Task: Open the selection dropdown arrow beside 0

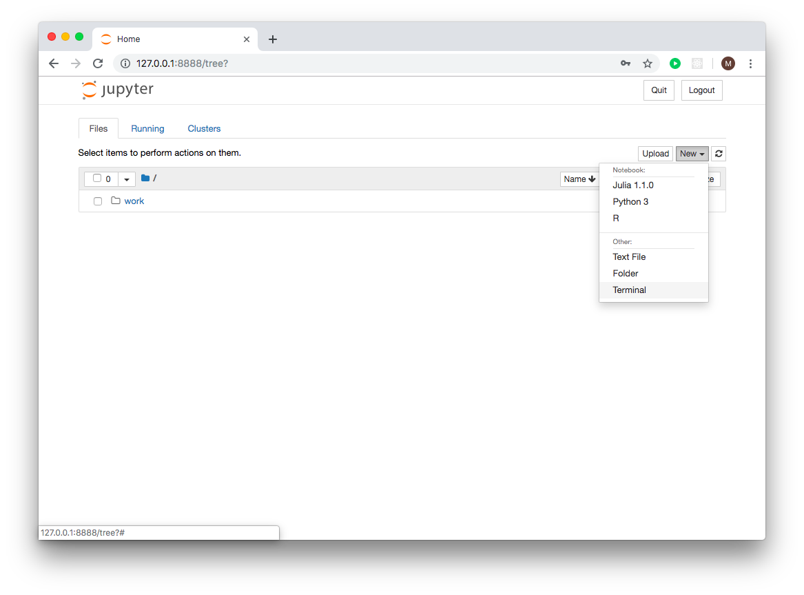Action: click(127, 179)
